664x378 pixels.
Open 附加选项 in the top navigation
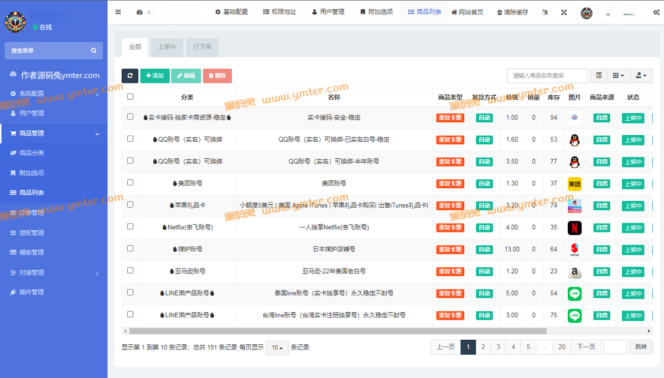376,12
